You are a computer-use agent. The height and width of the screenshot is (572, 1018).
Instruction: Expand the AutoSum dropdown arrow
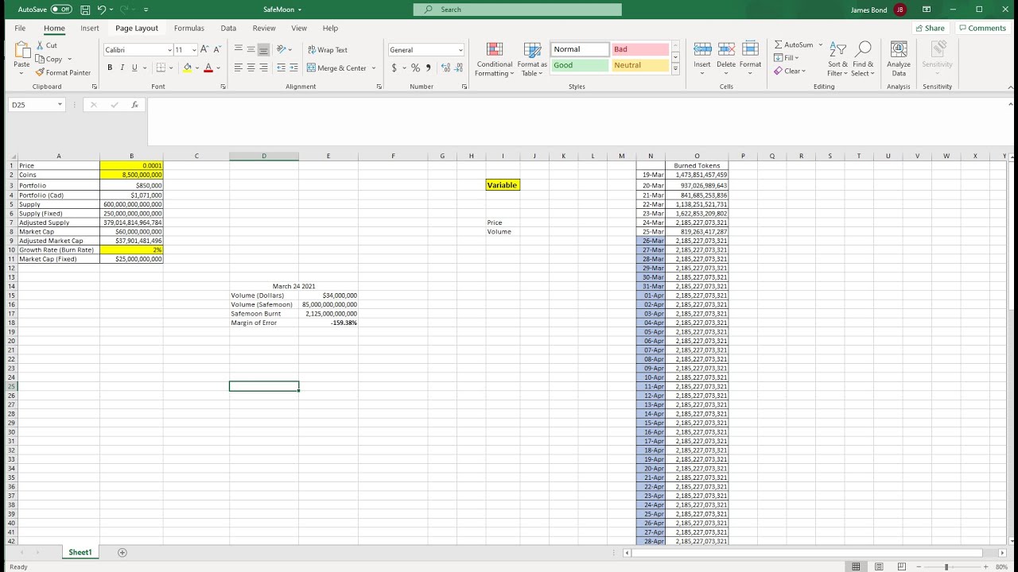pyautogui.click(x=821, y=44)
